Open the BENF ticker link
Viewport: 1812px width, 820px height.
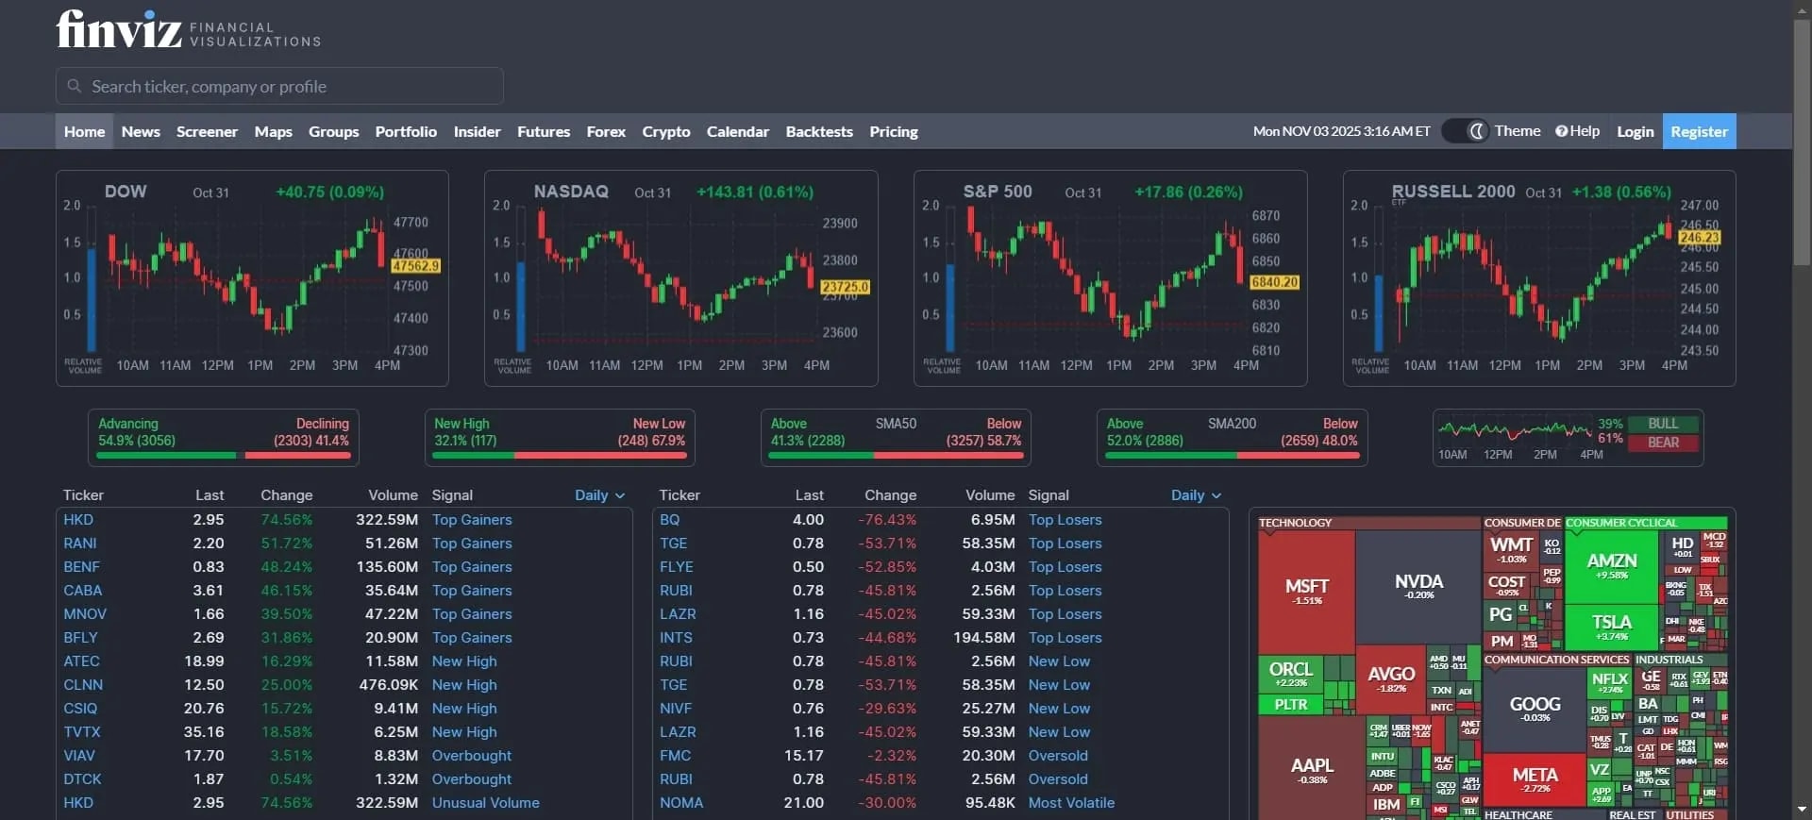pos(81,567)
